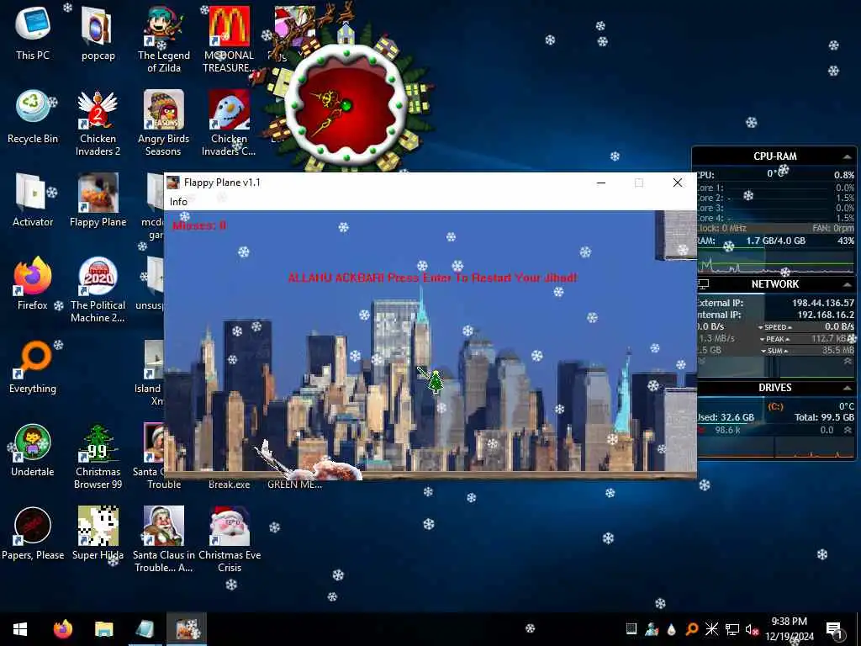Open the This PC desktop icon
Image resolution: width=861 pixels, height=646 pixels.
(x=33, y=33)
